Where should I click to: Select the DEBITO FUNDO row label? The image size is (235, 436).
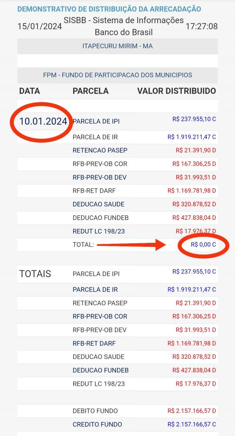[95, 411]
